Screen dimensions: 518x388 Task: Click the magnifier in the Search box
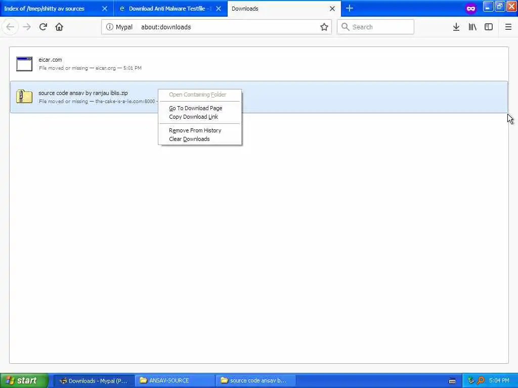point(345,27)
